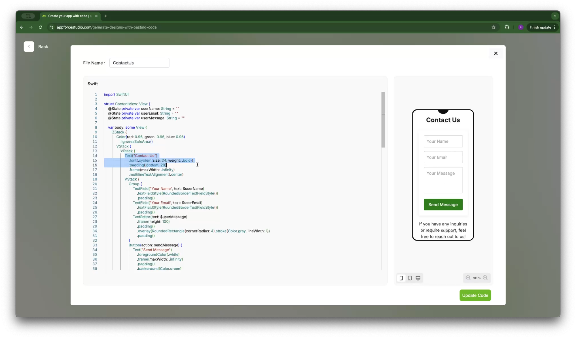Open site information icon in address bar

pos(52,27)
